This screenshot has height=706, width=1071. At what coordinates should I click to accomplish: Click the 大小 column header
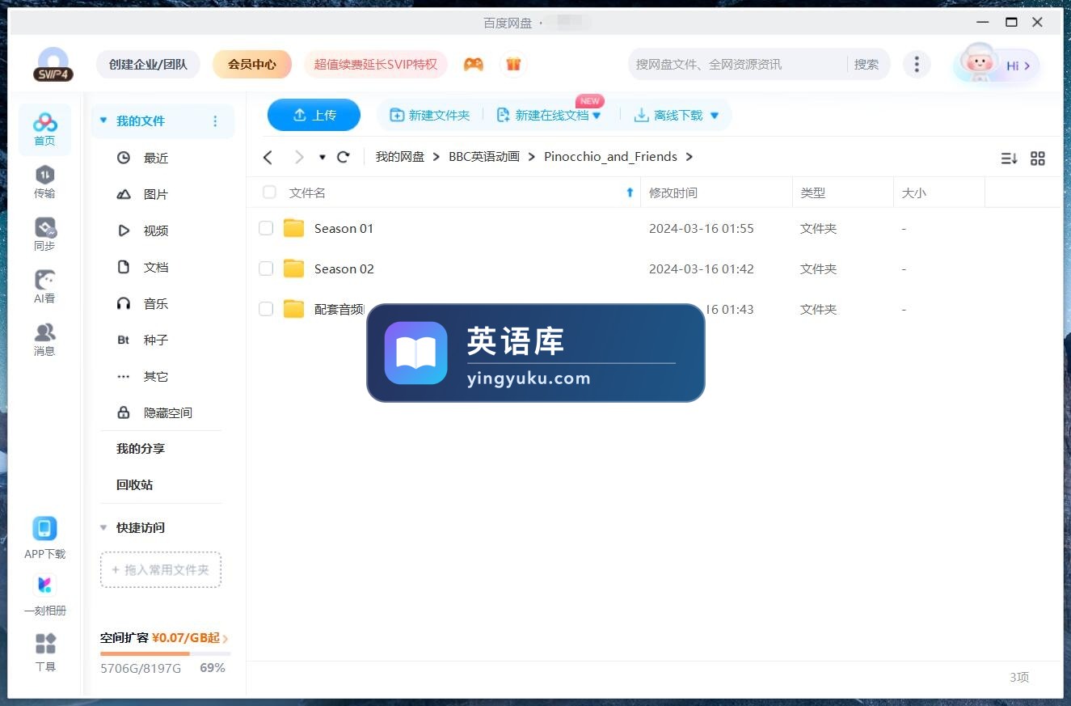[x=913, y=192]
